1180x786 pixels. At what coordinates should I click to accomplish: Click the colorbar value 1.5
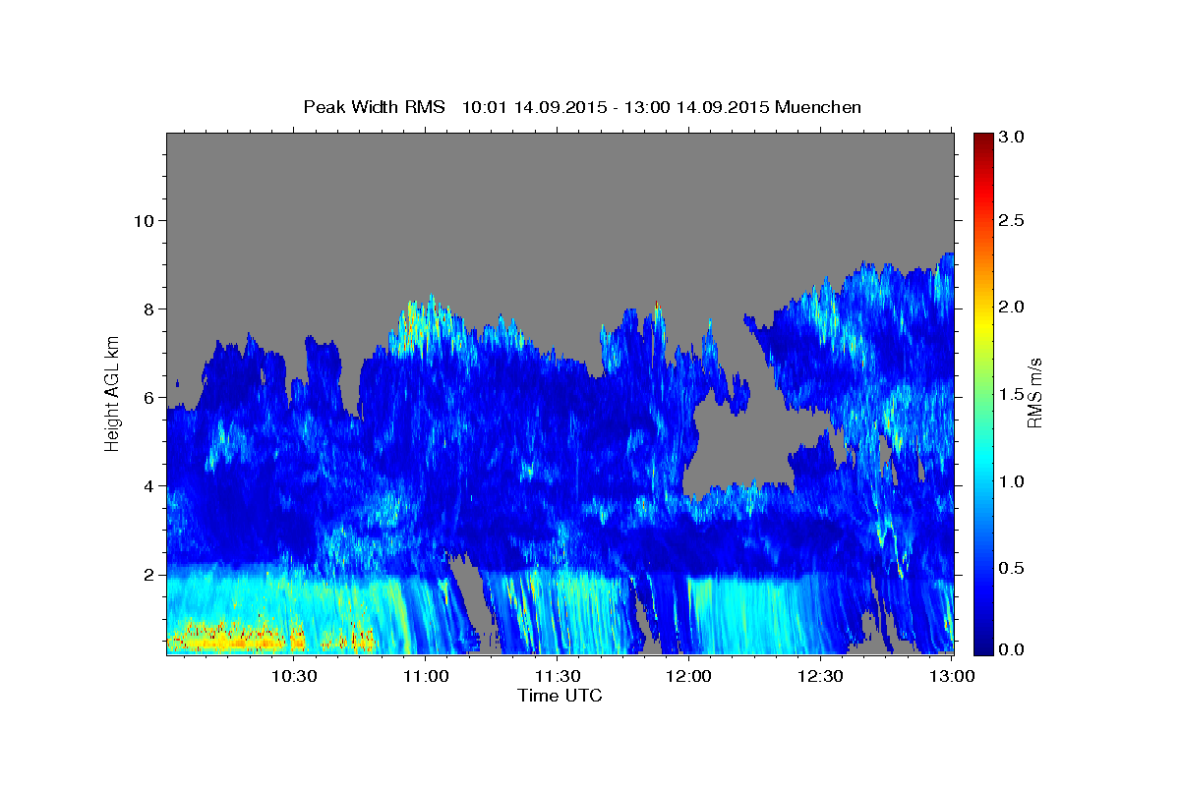pyautogui.click(x=1013, y=394)
